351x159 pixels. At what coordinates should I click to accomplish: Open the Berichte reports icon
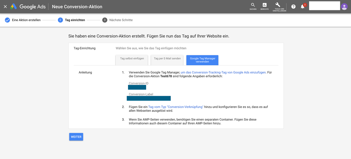tap(265, 6)
